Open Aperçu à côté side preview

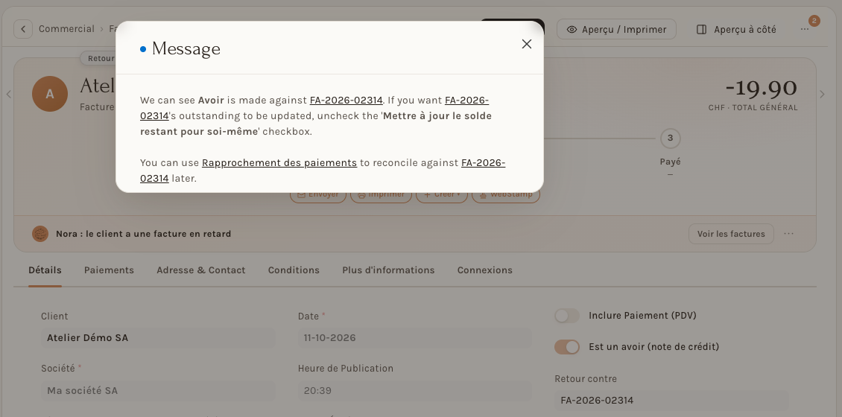click(x=736, y=30)
